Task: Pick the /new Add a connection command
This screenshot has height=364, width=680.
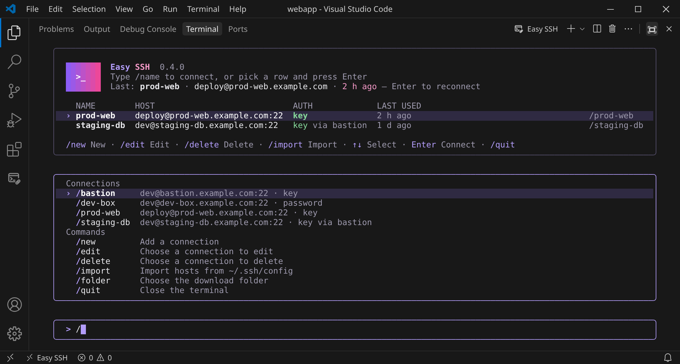Action: pos(355,242)
